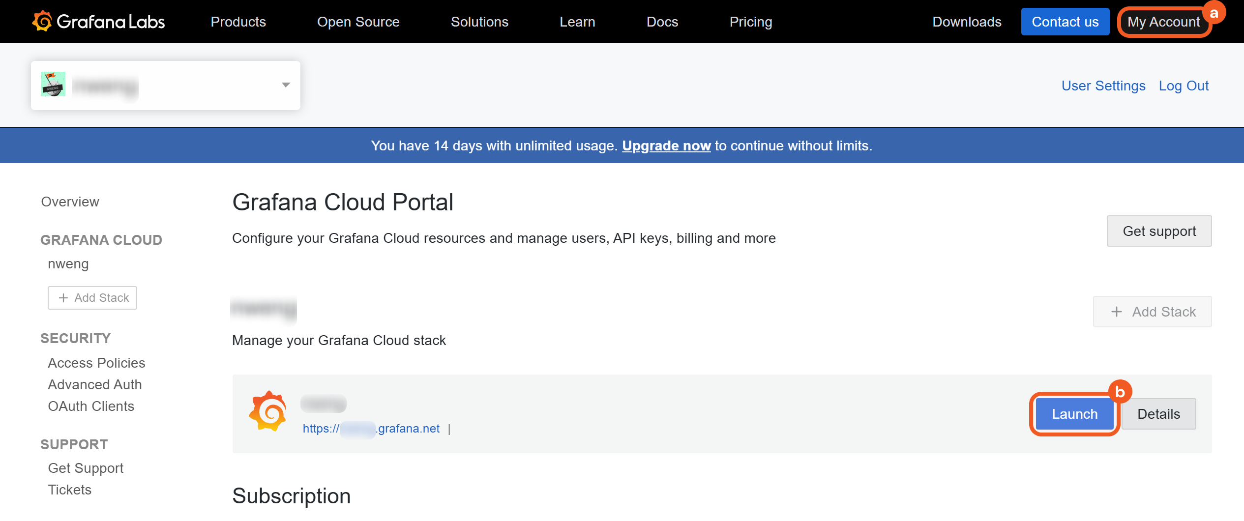Click the Upgrade now link
The image size is (1244, 521).
pos(666,145)
